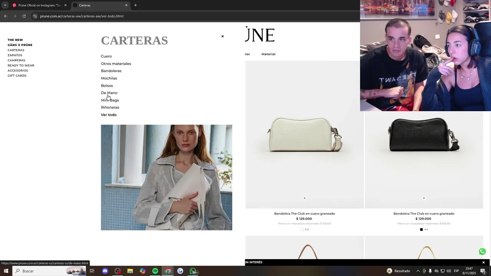Open the tab search dropdown arrow
Viewport: 491px width, 276px height.
[x=5, y=5]
